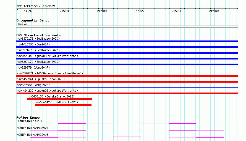Viewport: 246px width, 141px height.
Task: Click the right arrow of the ruler
Action: (237, 9)
